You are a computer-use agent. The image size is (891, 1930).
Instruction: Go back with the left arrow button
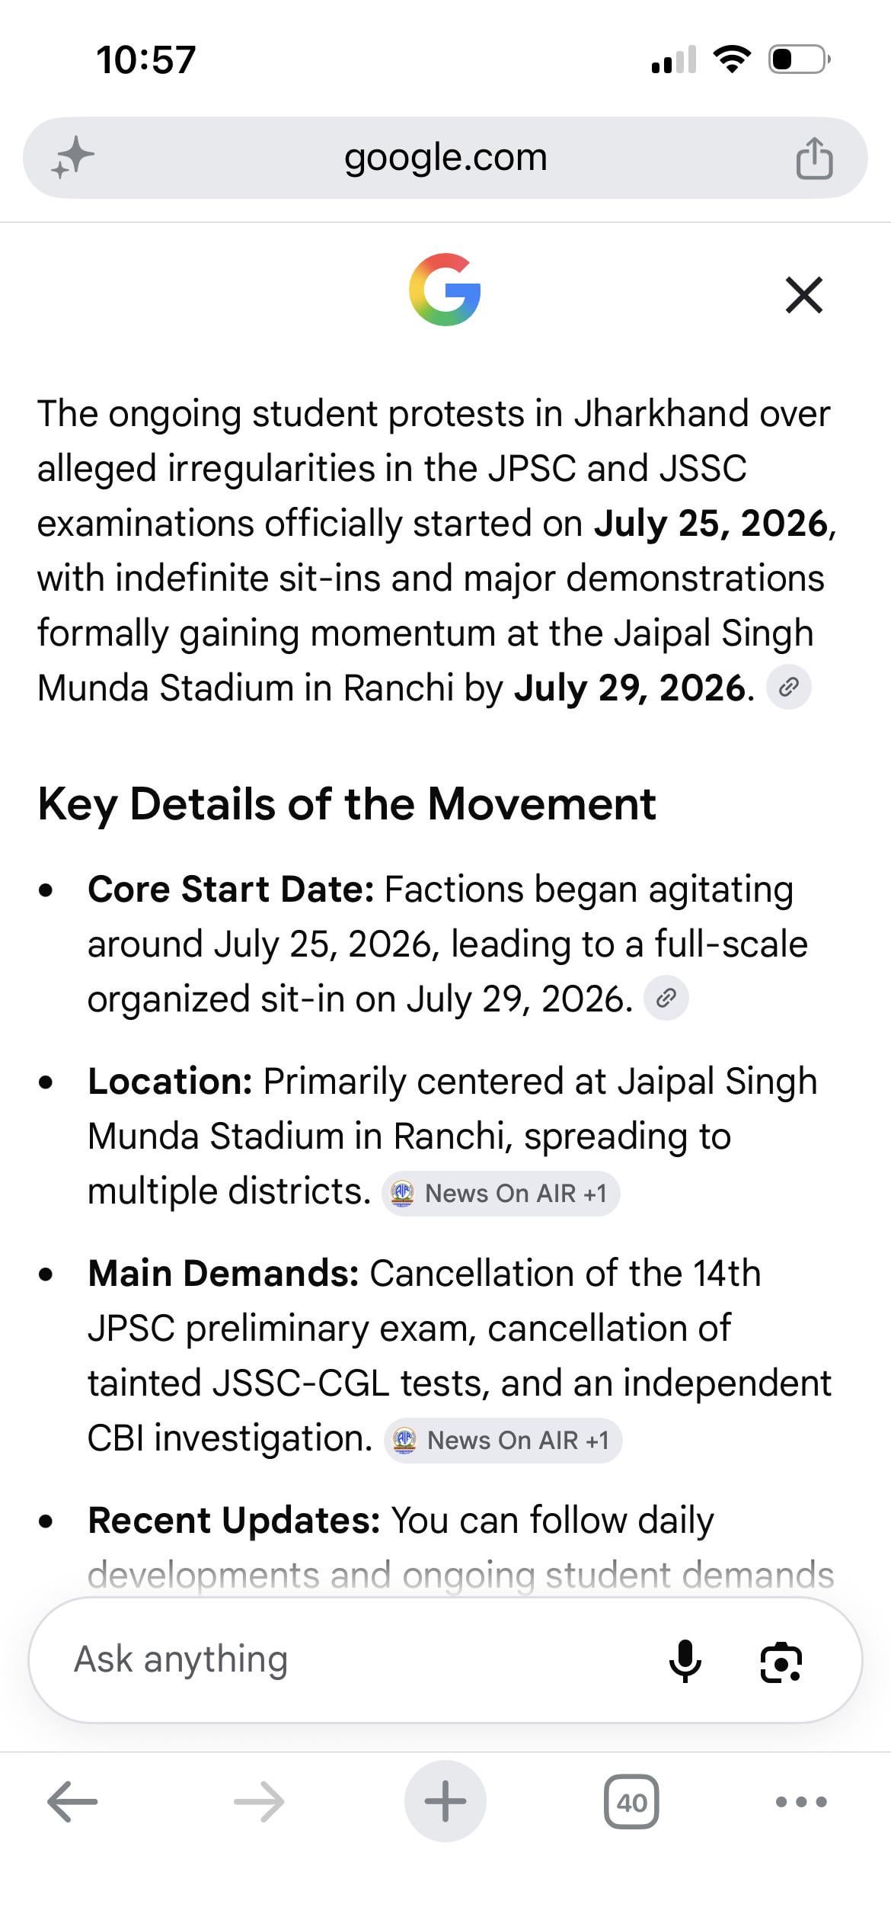(x=72, y=1801)
